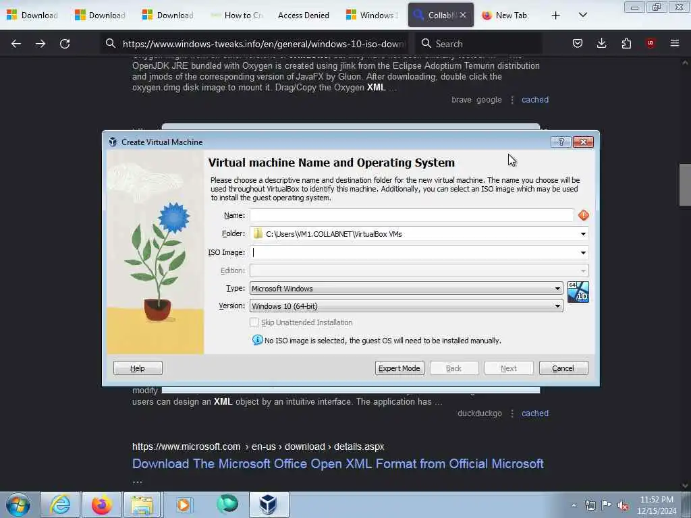Viewport: 691px width, 518px height.
Task: Launch Internet Explorer from taskbar
Action: (x=60, y=505)
